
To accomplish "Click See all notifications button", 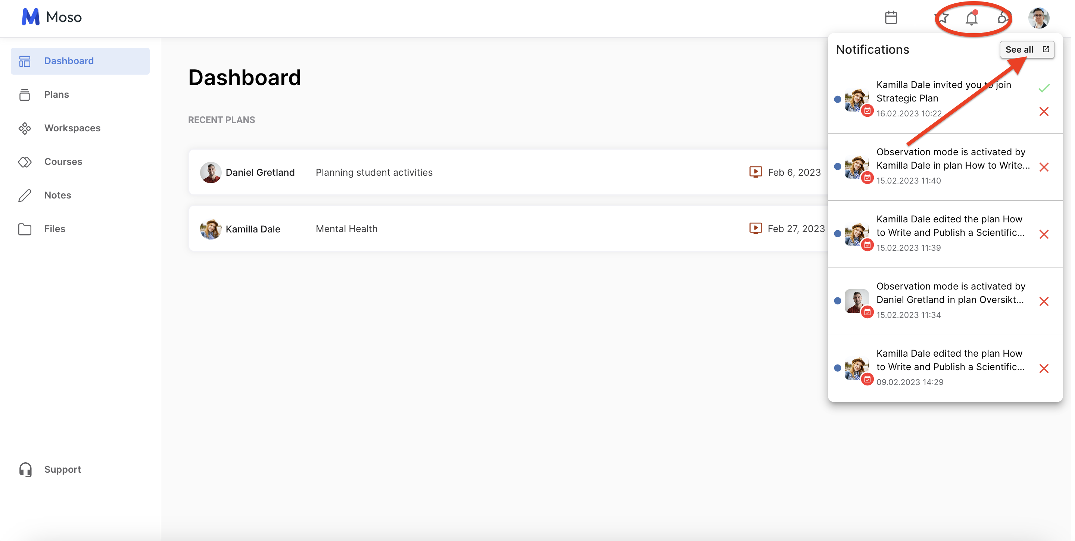I will coord(1026,50).
